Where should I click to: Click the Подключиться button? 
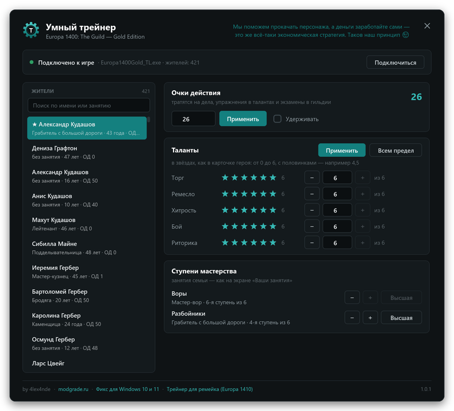tap(395, 62)
